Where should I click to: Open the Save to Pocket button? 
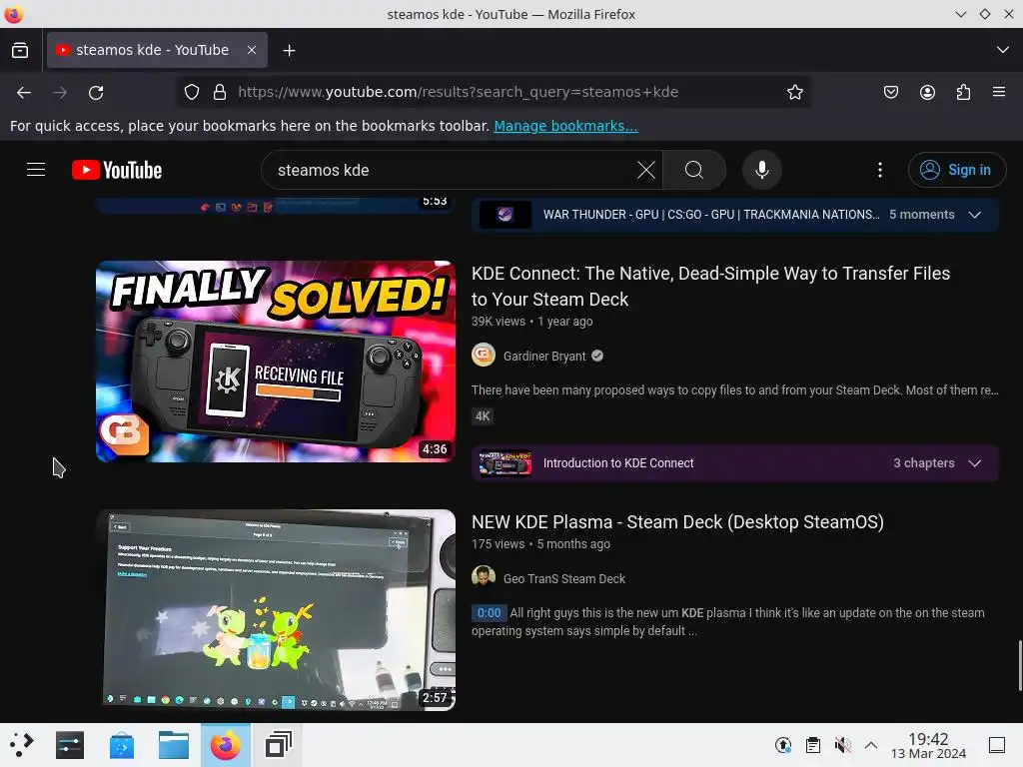(x=890, y=92)
